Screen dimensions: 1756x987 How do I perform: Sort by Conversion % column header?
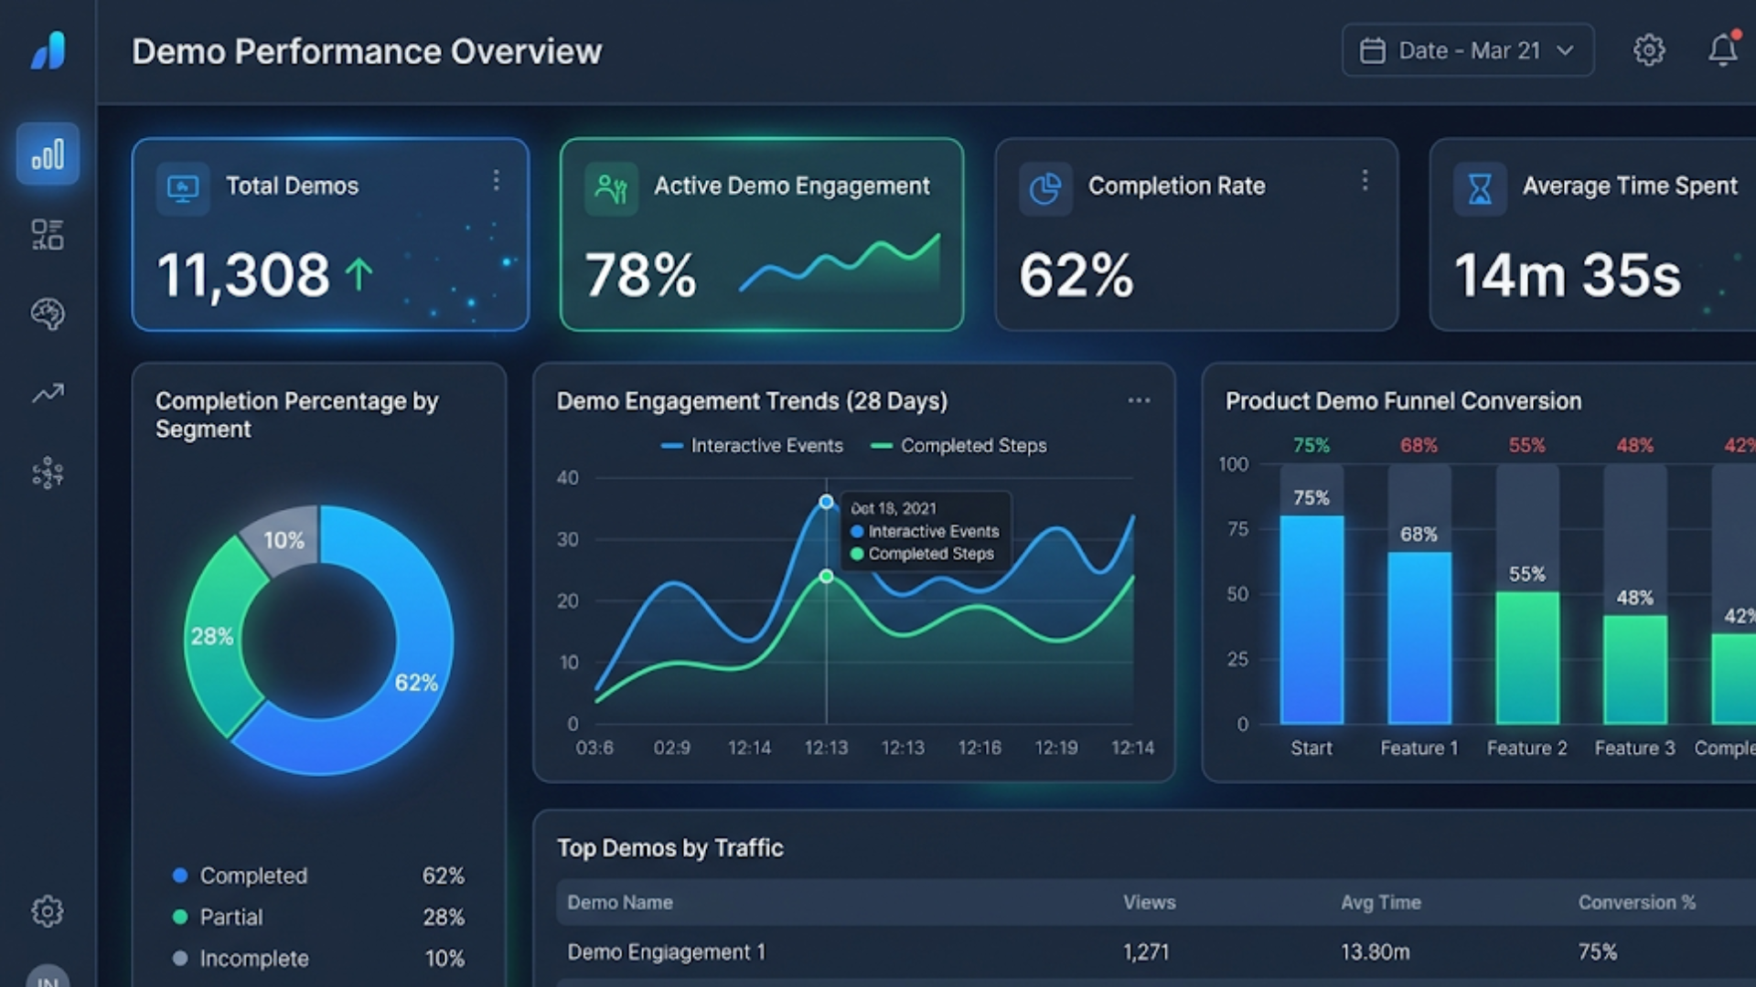click(1636, 902)
